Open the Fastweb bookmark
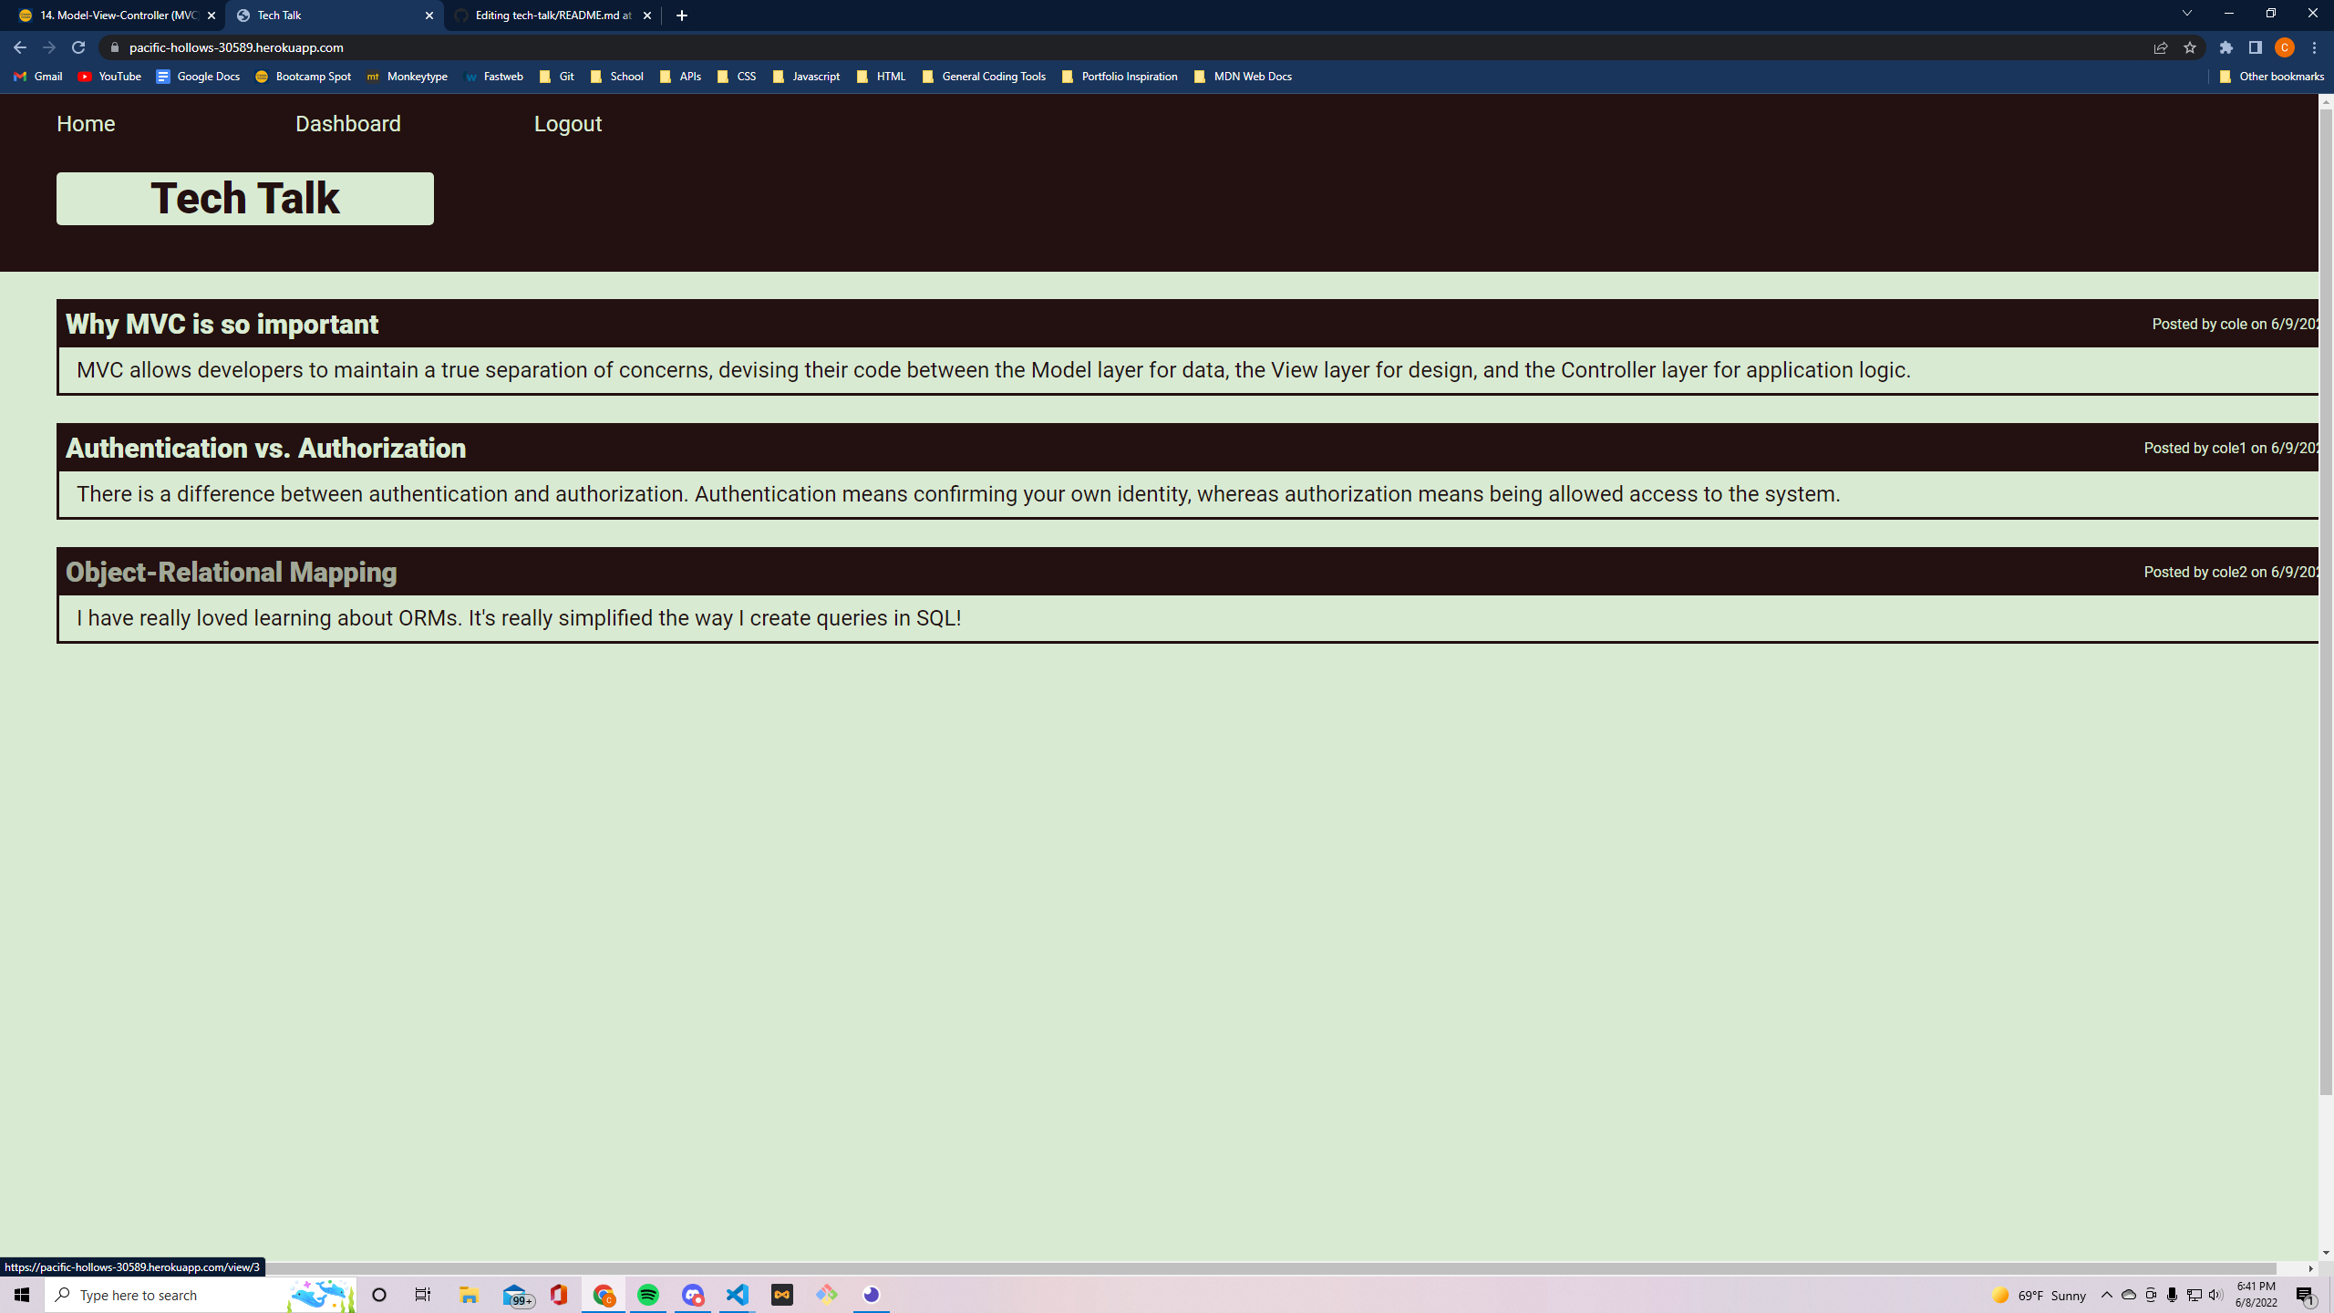The height and width of the screenshot is (1313, 2334). coord(494,77)
